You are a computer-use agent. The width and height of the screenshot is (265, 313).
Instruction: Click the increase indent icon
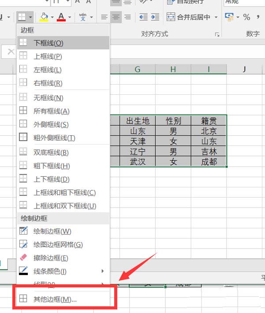tap(155, 17)
